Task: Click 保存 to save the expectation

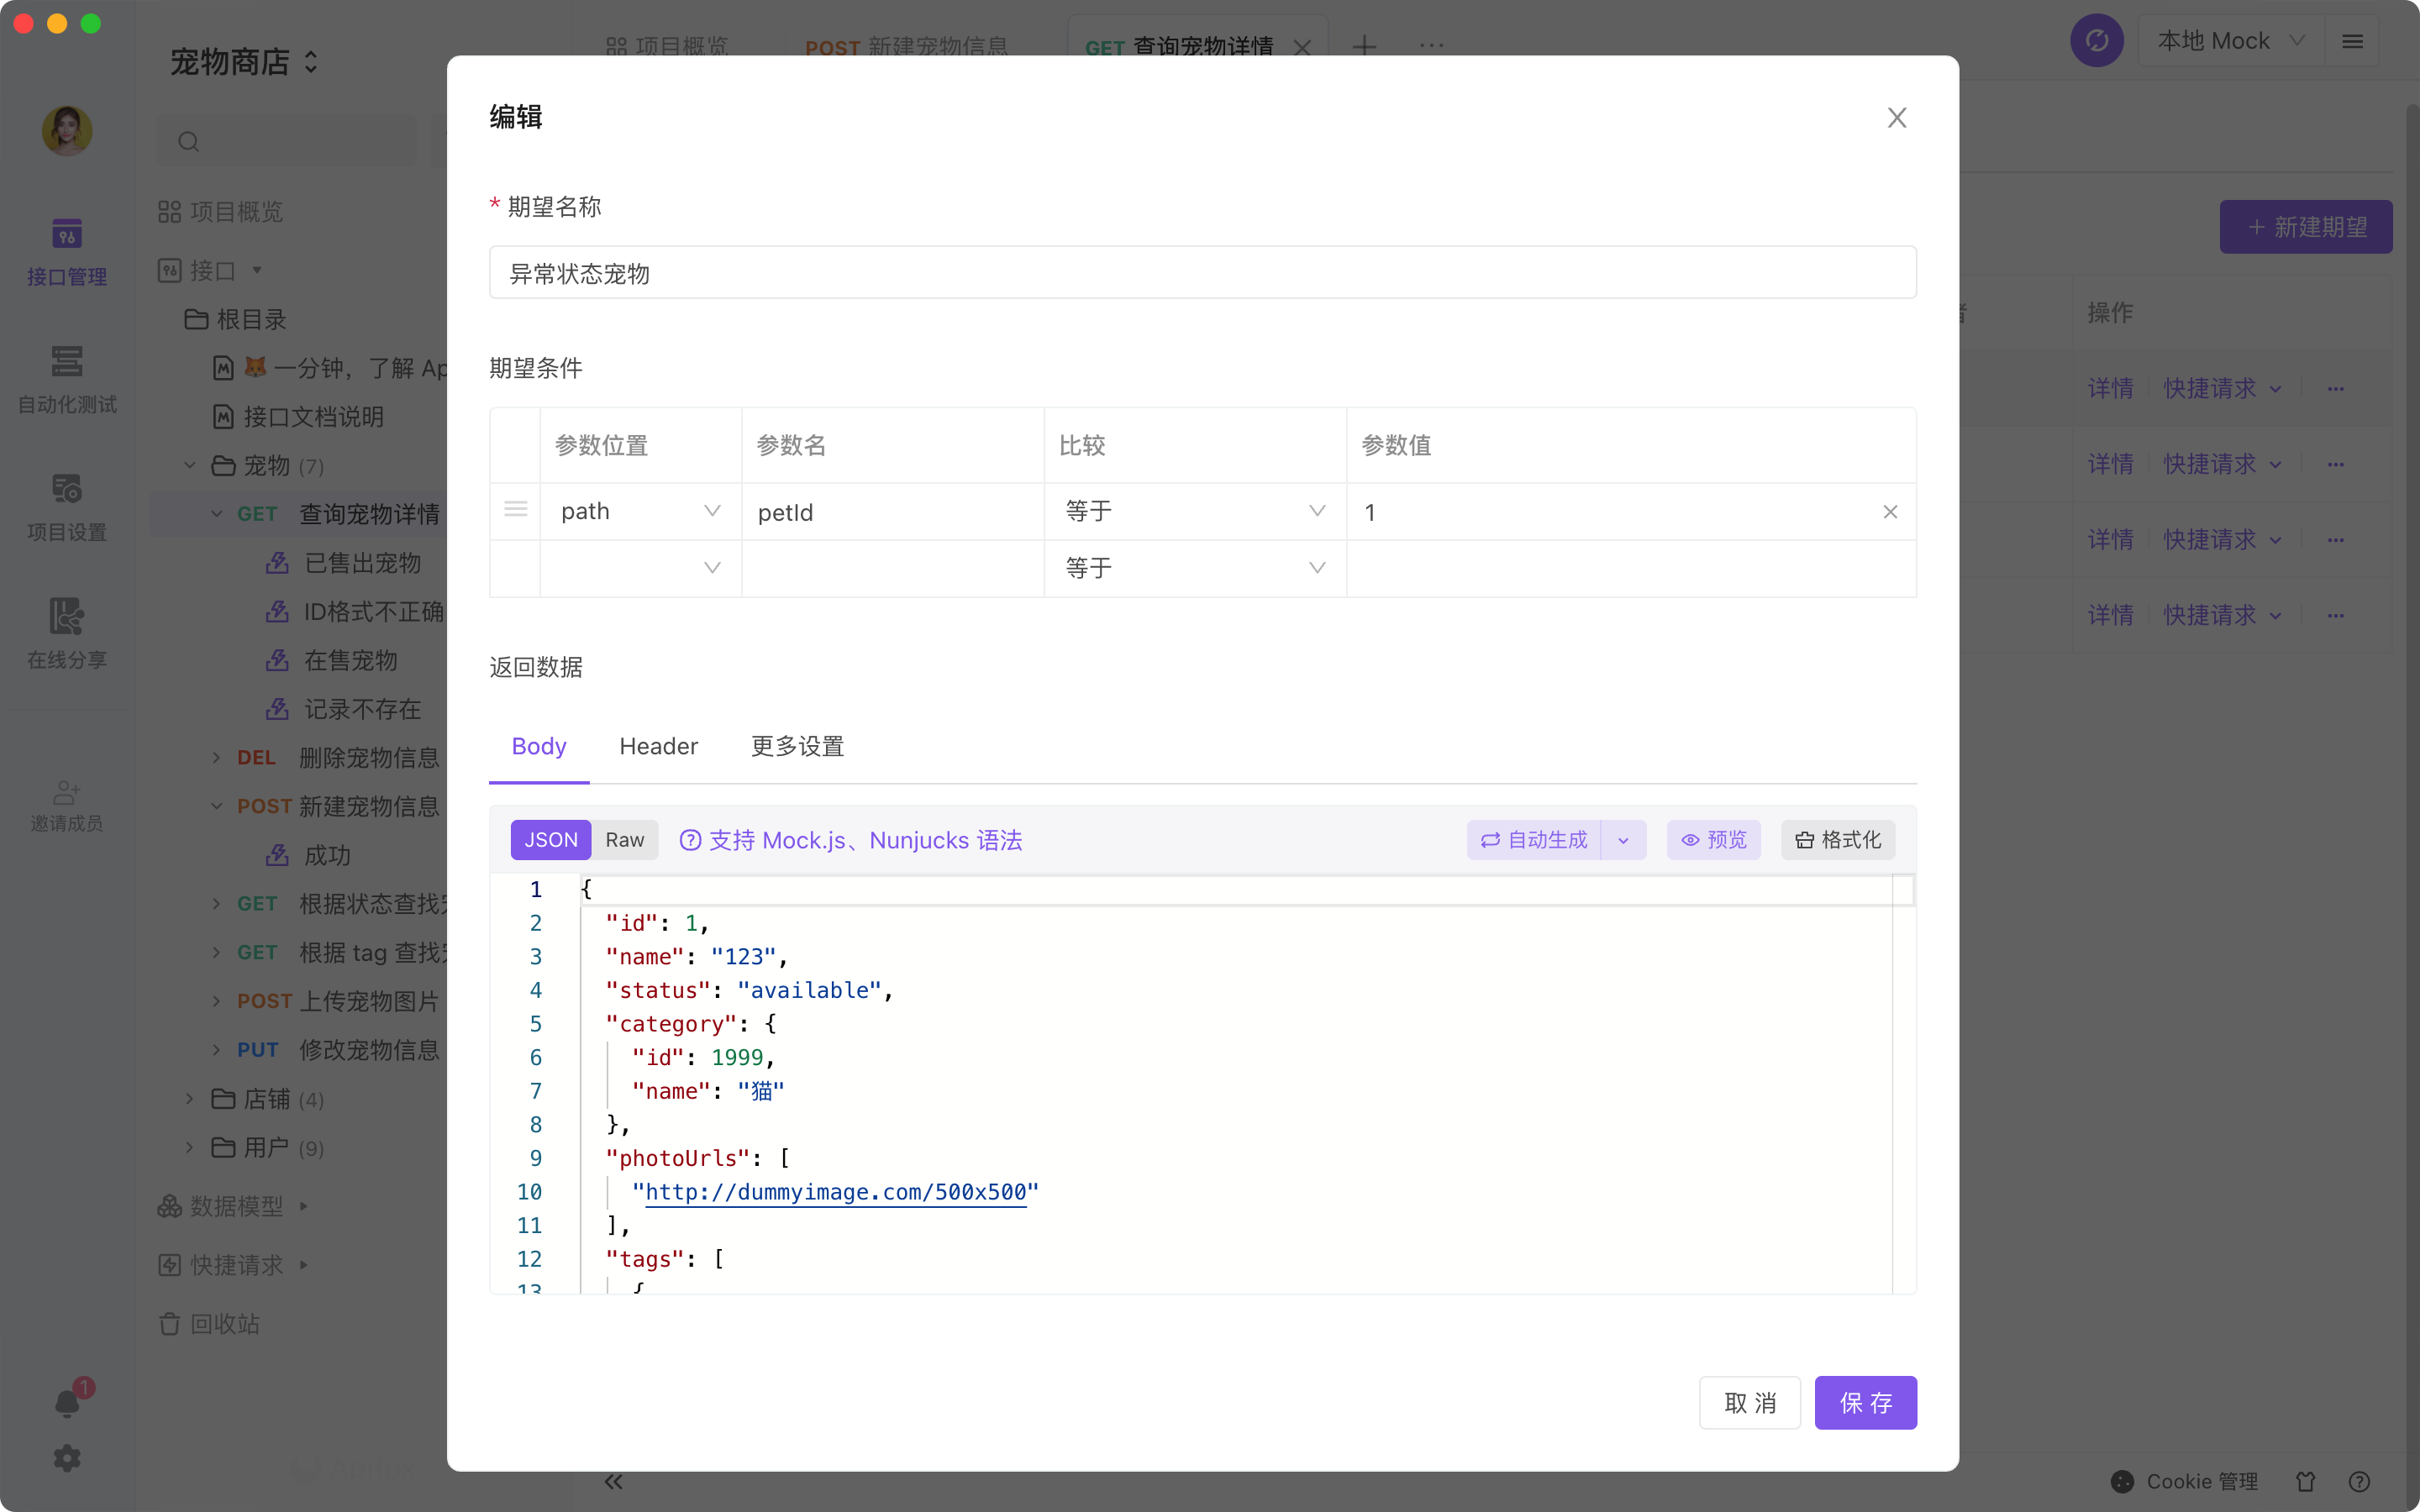Action: click(x=1865, y=1402)
